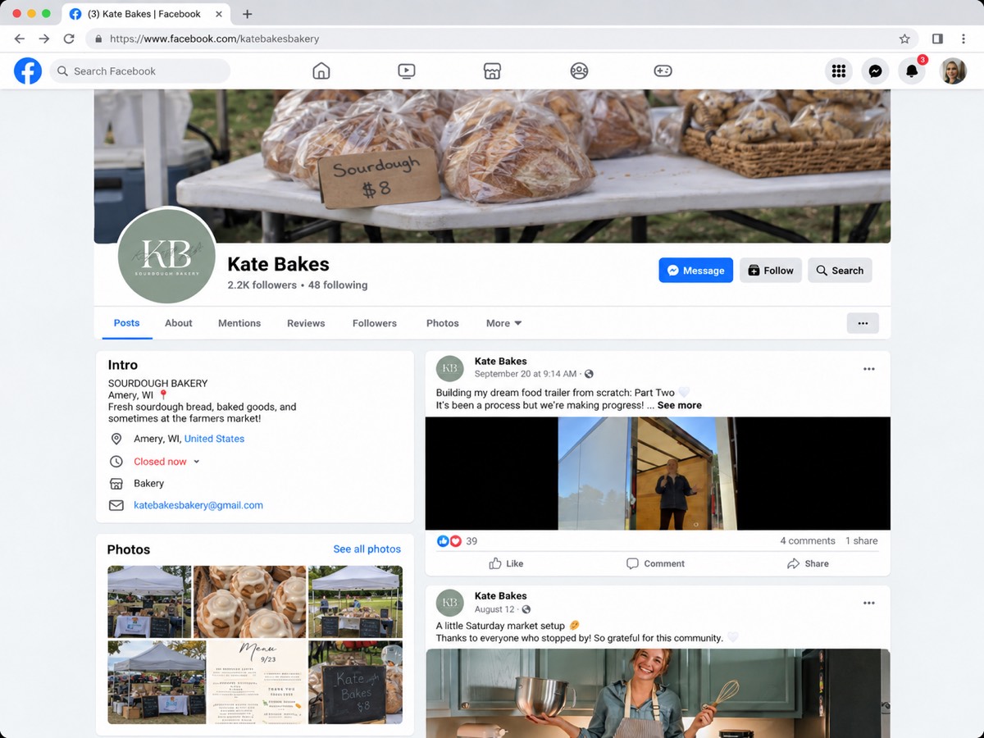Open a new browser tab
Screen dimensions: 984x738
[248, 14]
